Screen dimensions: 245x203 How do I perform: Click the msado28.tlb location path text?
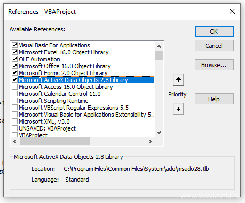tap(136, 169)
